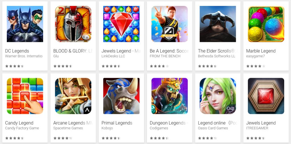Image resolution: width=291 pixels, height=144 pixels.
Task: Click the star rating under Marble Legend
Action: [255, 66]
